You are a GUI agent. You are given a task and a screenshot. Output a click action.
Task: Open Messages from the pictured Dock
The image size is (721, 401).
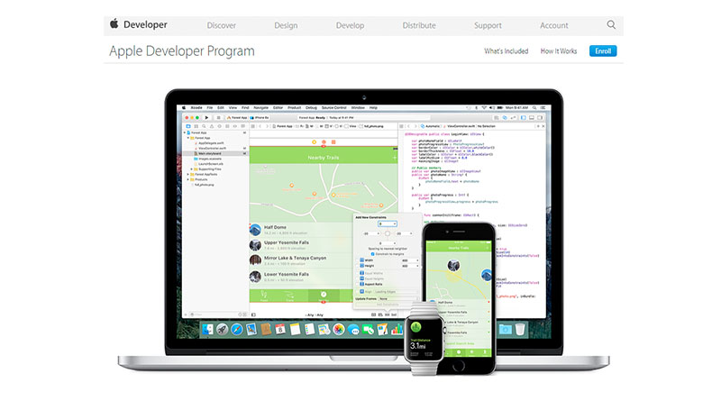pos(353,330)
